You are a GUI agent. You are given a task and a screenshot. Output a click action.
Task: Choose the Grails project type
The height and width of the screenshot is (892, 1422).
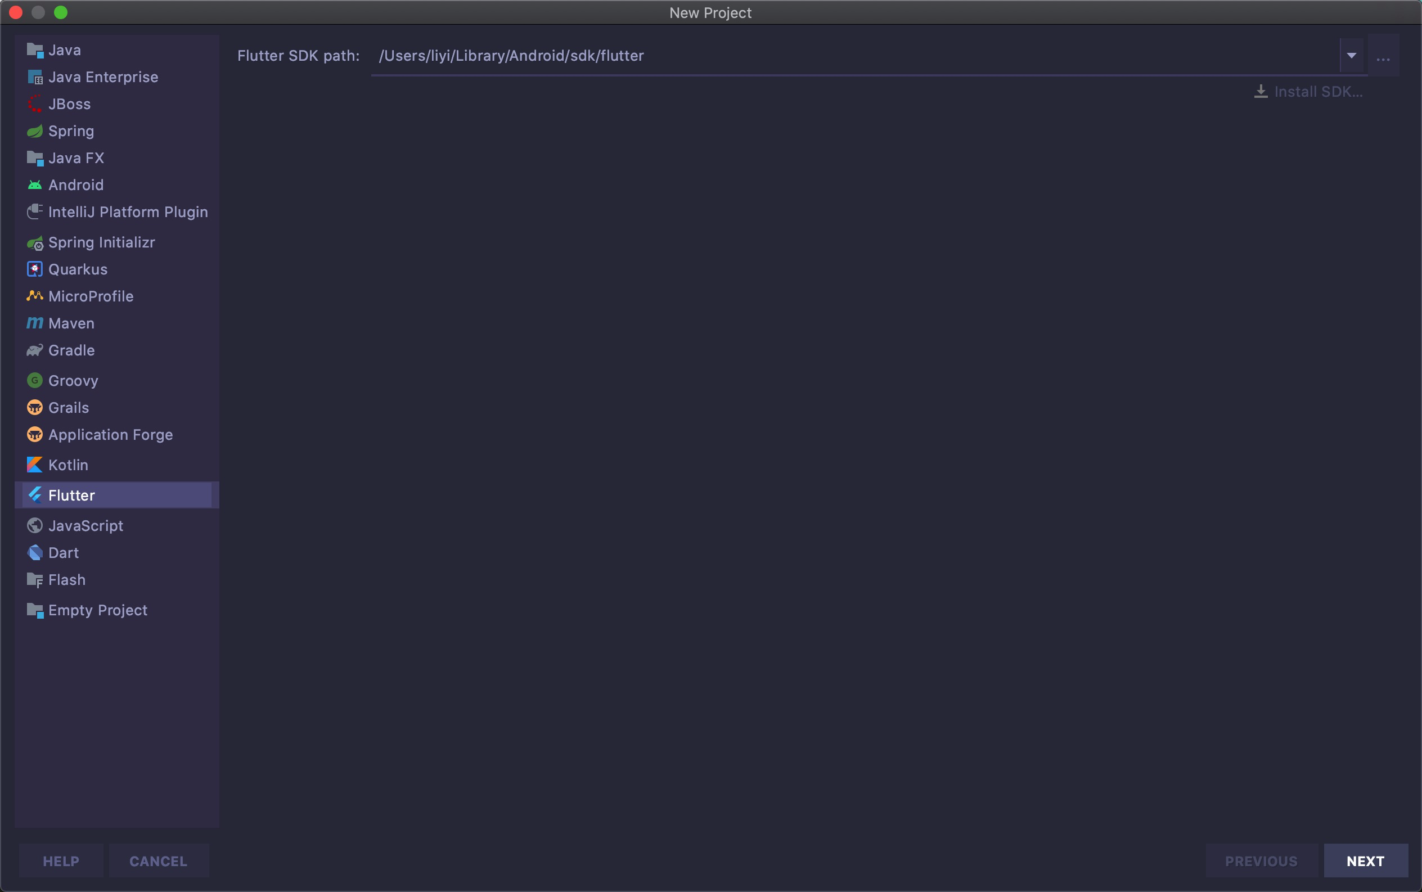pos(68,408)
